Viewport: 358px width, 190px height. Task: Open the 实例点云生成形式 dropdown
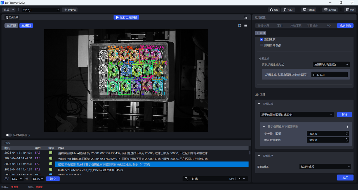tap(331, 65)
